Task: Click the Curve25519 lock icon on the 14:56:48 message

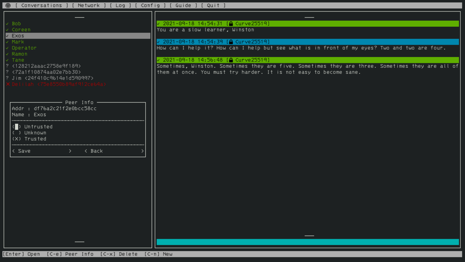Action: [x=231, y=60]
